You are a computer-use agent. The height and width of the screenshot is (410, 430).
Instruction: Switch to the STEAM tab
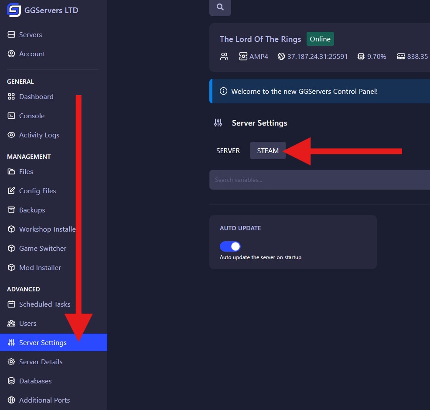click(x=268, y=151)
